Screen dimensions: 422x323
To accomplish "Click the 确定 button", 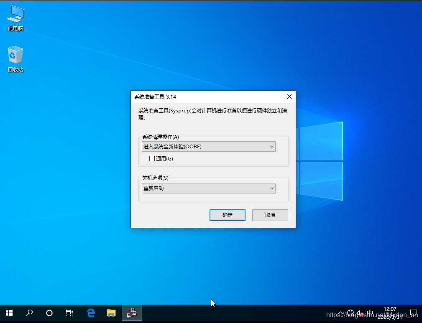I will tap(227, 215).
